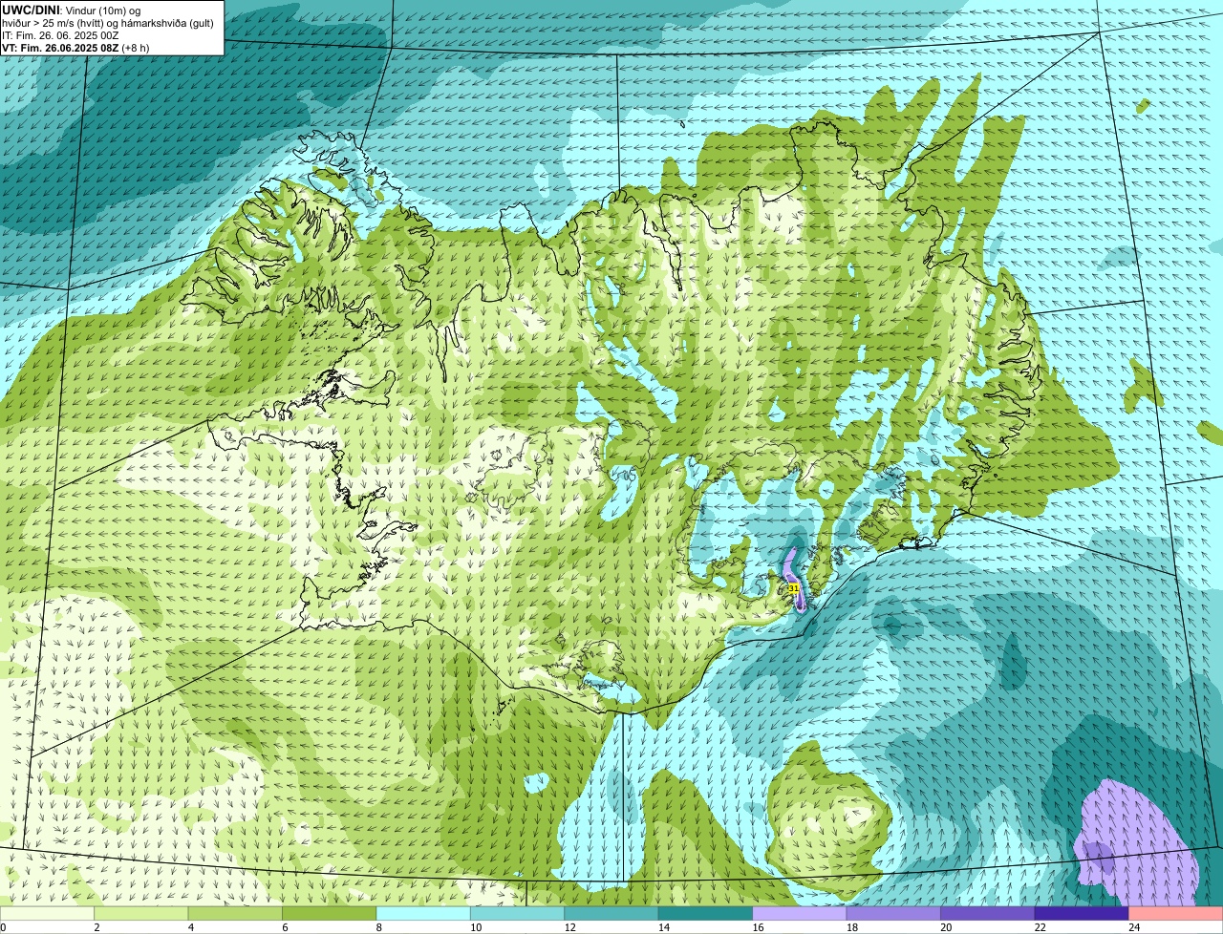Click the 'hviður > 25 m/s' description line
The image size is (1223, 934).
pos(108,23)
